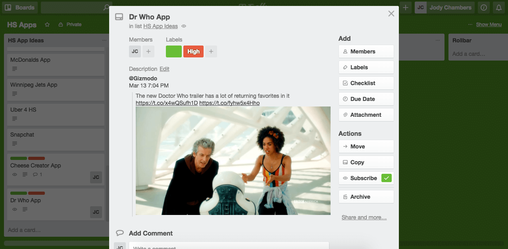
Task: Click red label on Cheese Creator App card
Action: tap(37, 158)
